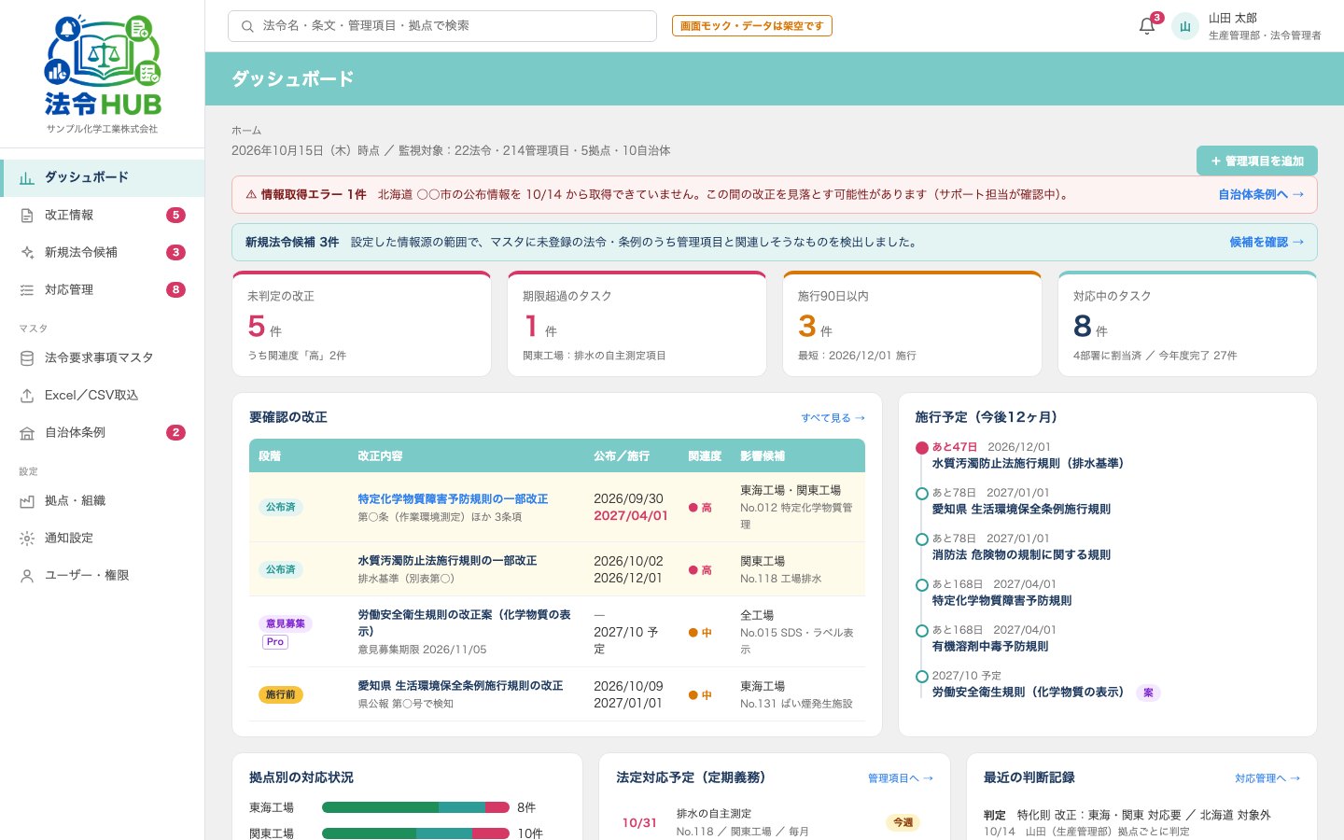Click the ユーザー・権限 person icon

pyautogui.click(x=27, y=576)
